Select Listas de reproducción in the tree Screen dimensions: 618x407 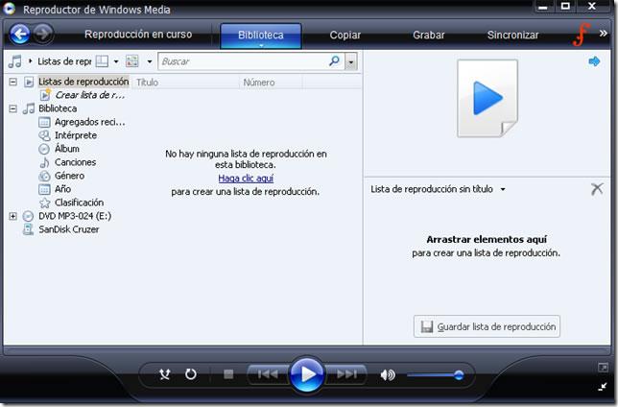83,82
